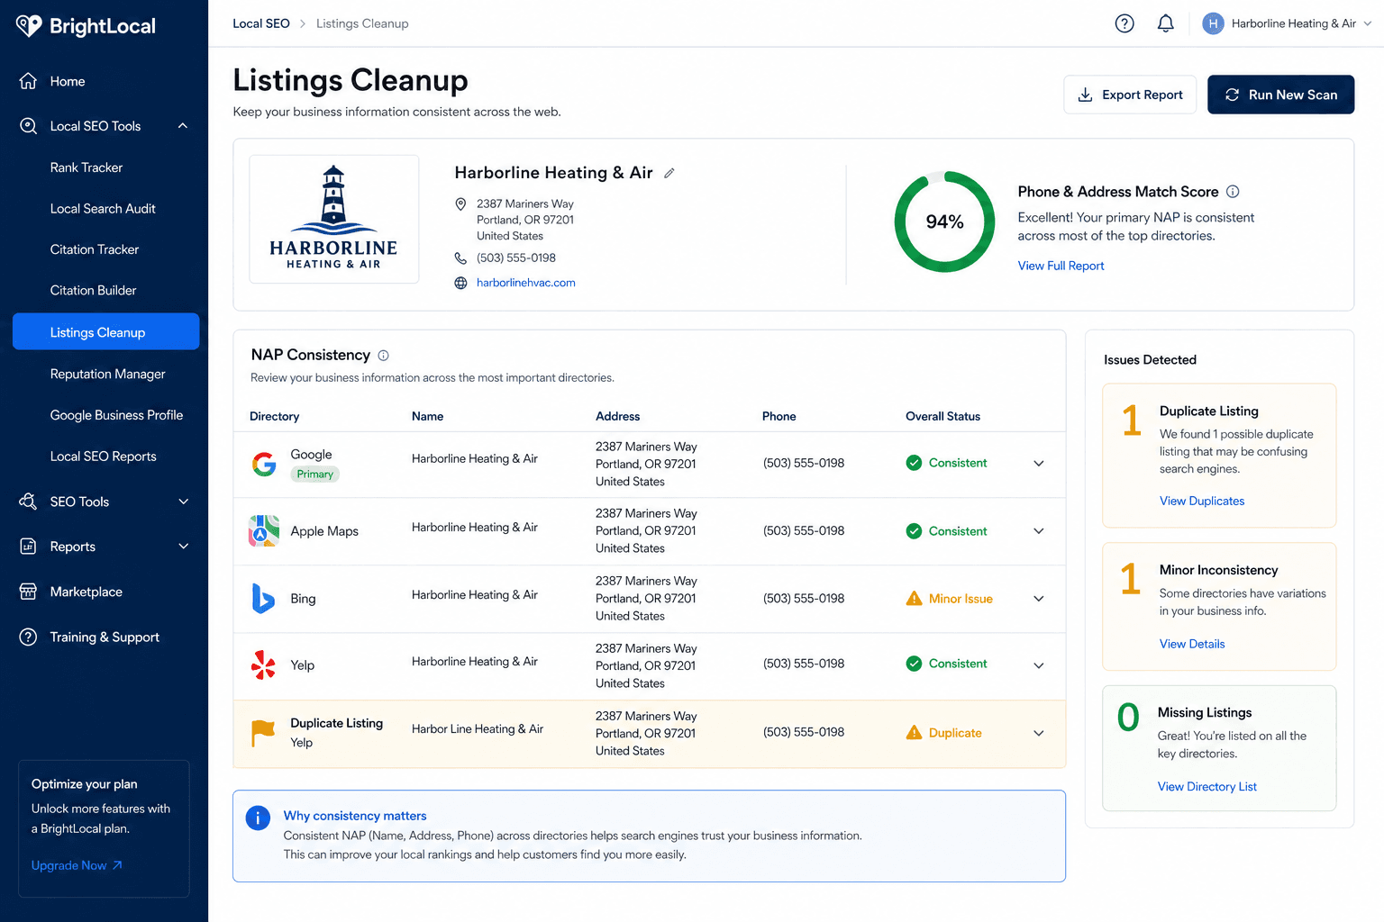1384x922 pixels.
Task: Click the BrightLocal logo
Action: 86,26
